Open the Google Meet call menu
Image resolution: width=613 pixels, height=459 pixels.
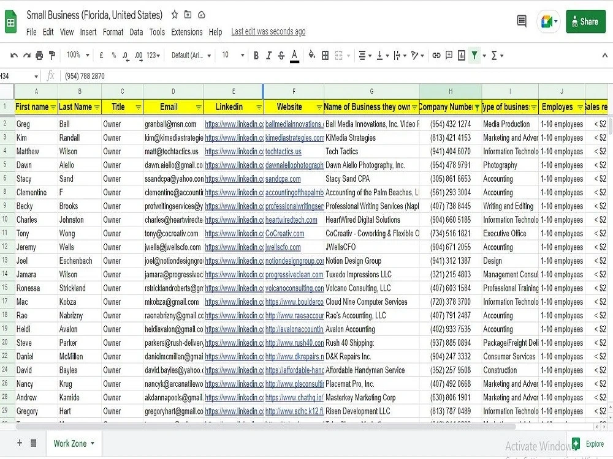pos(549,21)
